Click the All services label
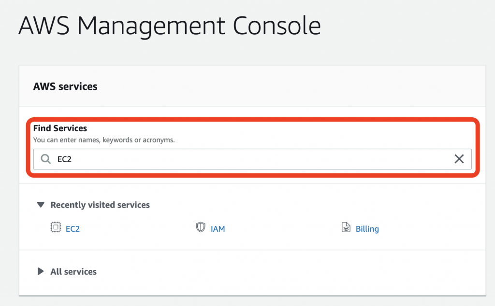This screenshot has height=306, width=495. (x=73, y=272)
